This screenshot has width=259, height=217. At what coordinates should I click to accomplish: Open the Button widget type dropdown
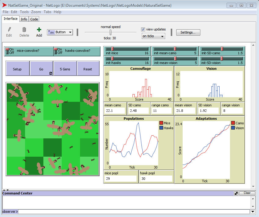71,32
